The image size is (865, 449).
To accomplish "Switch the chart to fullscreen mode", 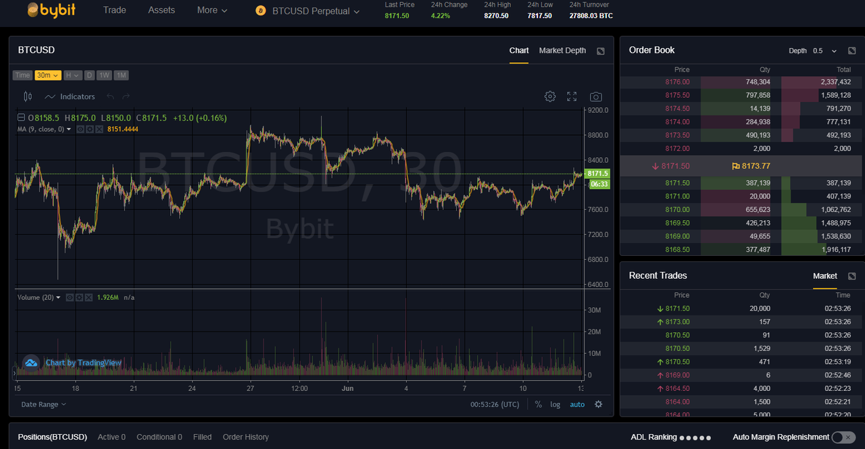I will click(x=572, y=97).
